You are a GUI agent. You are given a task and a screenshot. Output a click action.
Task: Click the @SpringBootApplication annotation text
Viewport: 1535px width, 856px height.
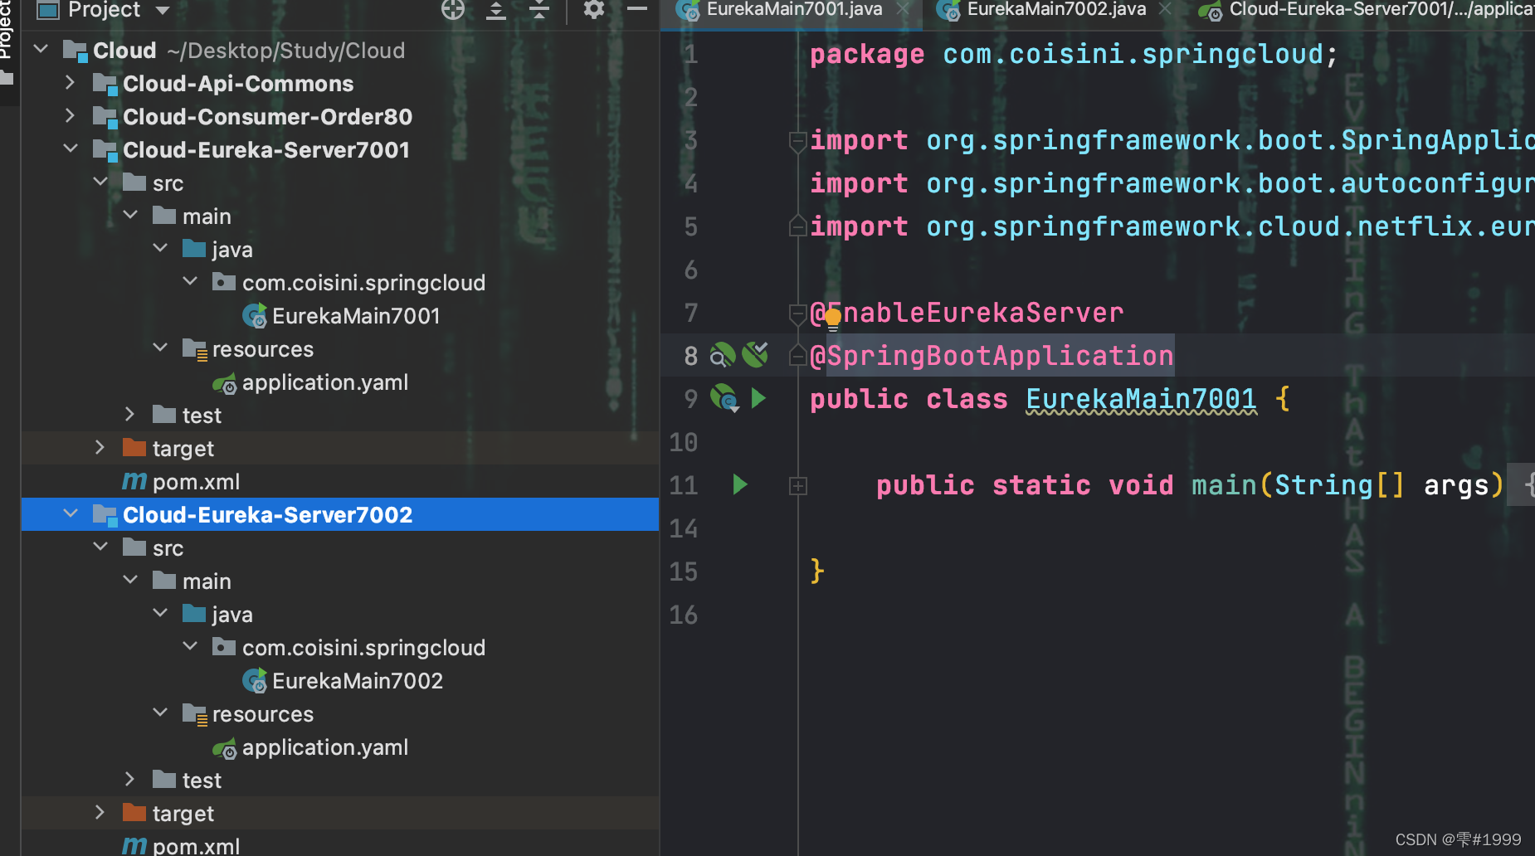[992, 356]
